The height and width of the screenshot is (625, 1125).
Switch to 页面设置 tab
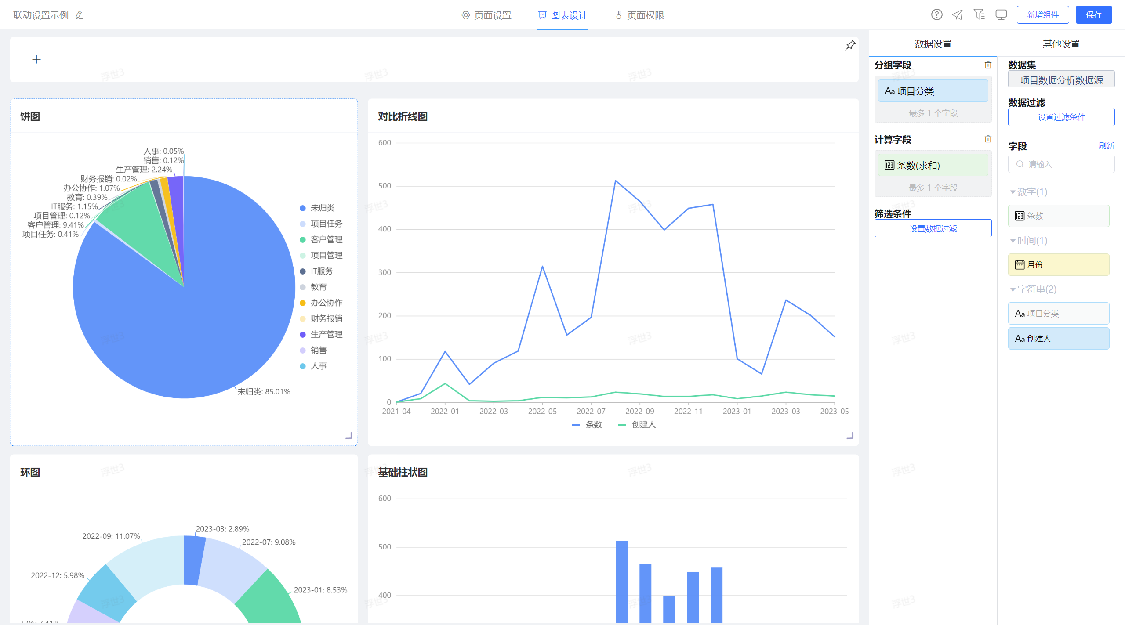486,15
